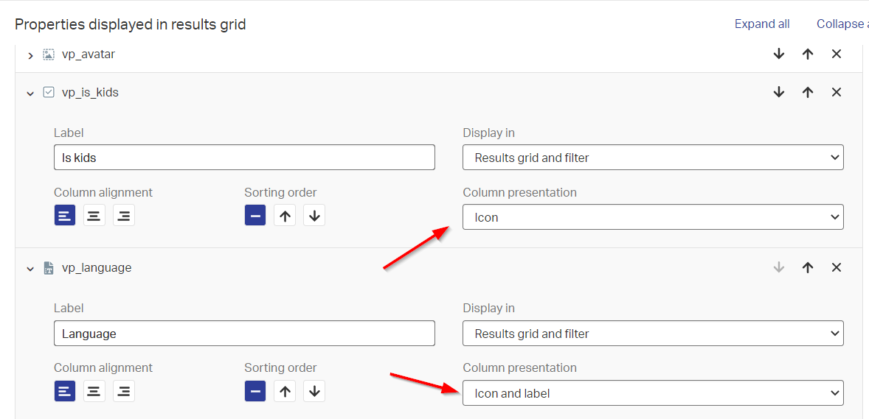869x419 pixels.
Task: Move vp_avatar property up
Action: (808, 54)
